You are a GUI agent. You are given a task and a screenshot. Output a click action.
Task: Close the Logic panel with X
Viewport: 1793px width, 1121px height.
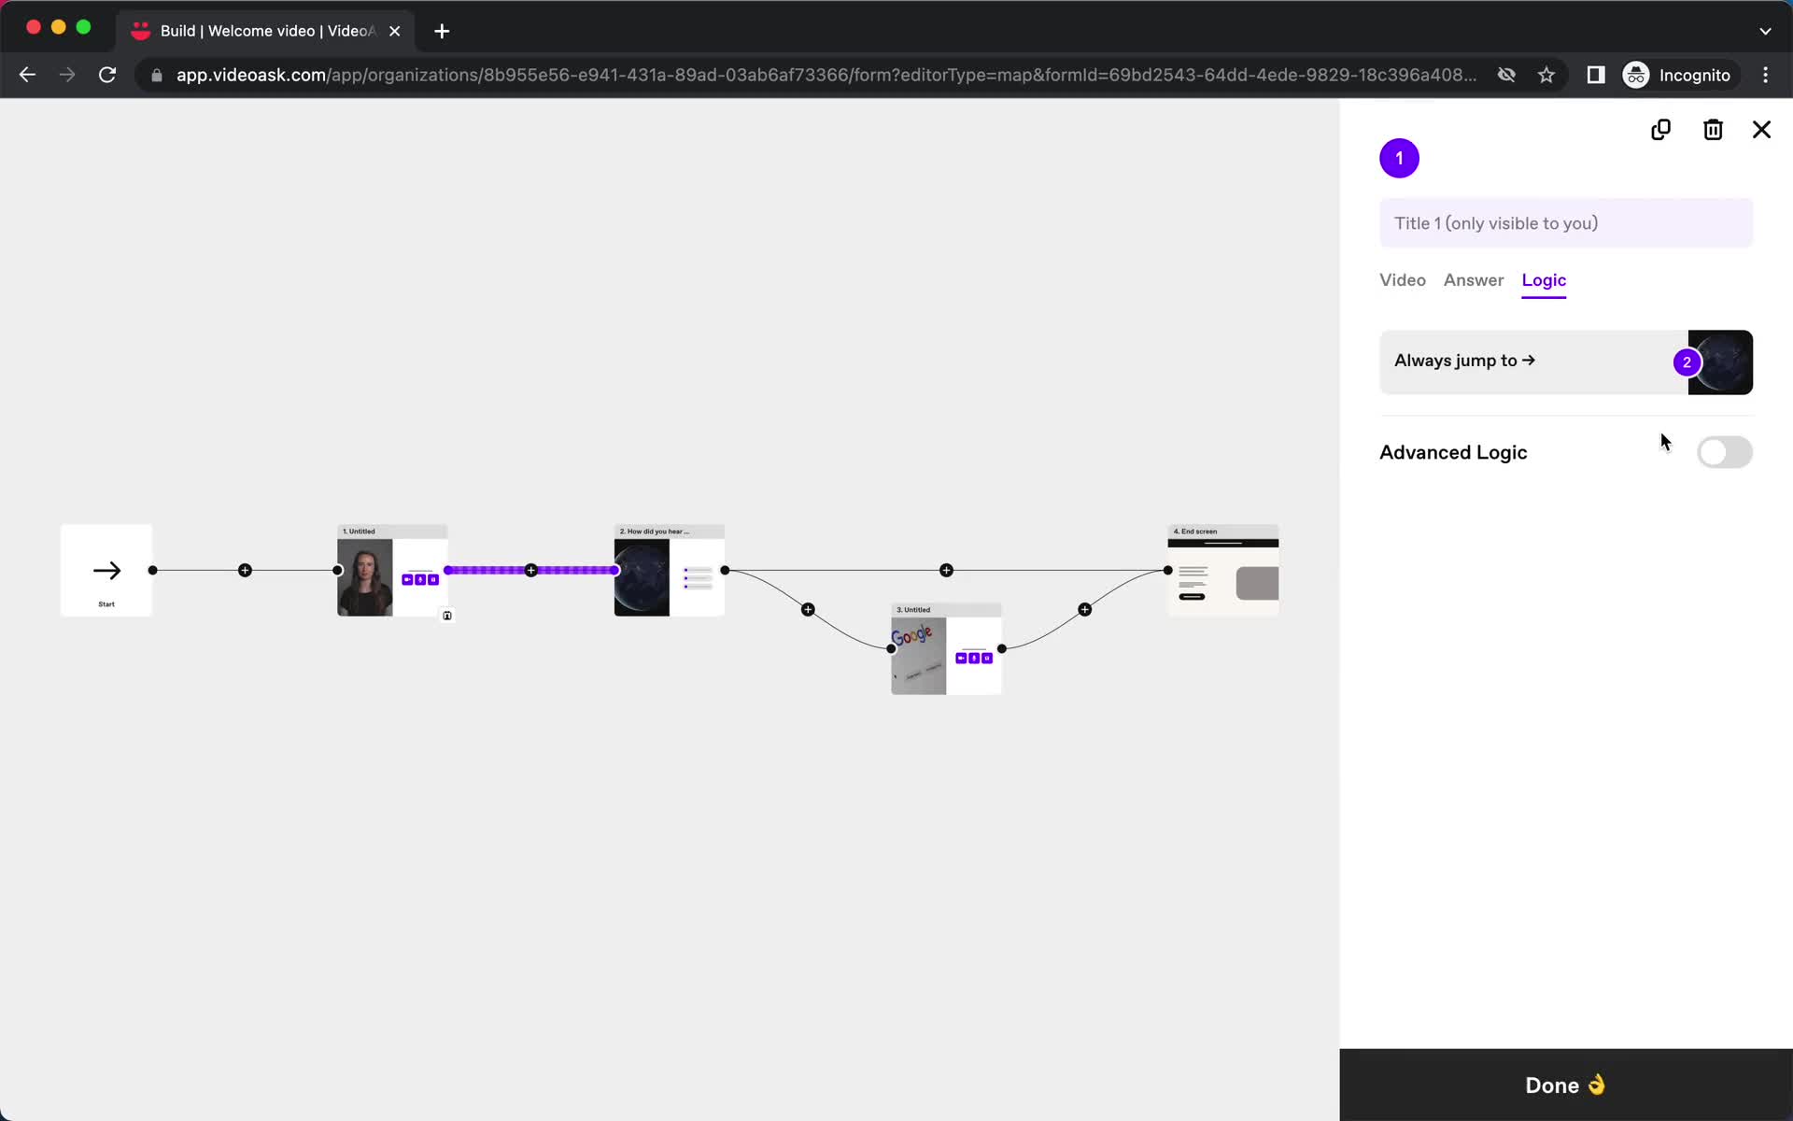click(1762, 129)
